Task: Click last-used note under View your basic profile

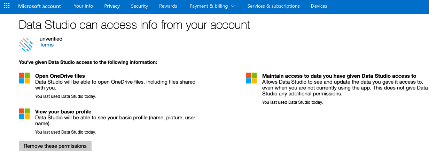Action: pyautogui.click(x=65, y=132)
